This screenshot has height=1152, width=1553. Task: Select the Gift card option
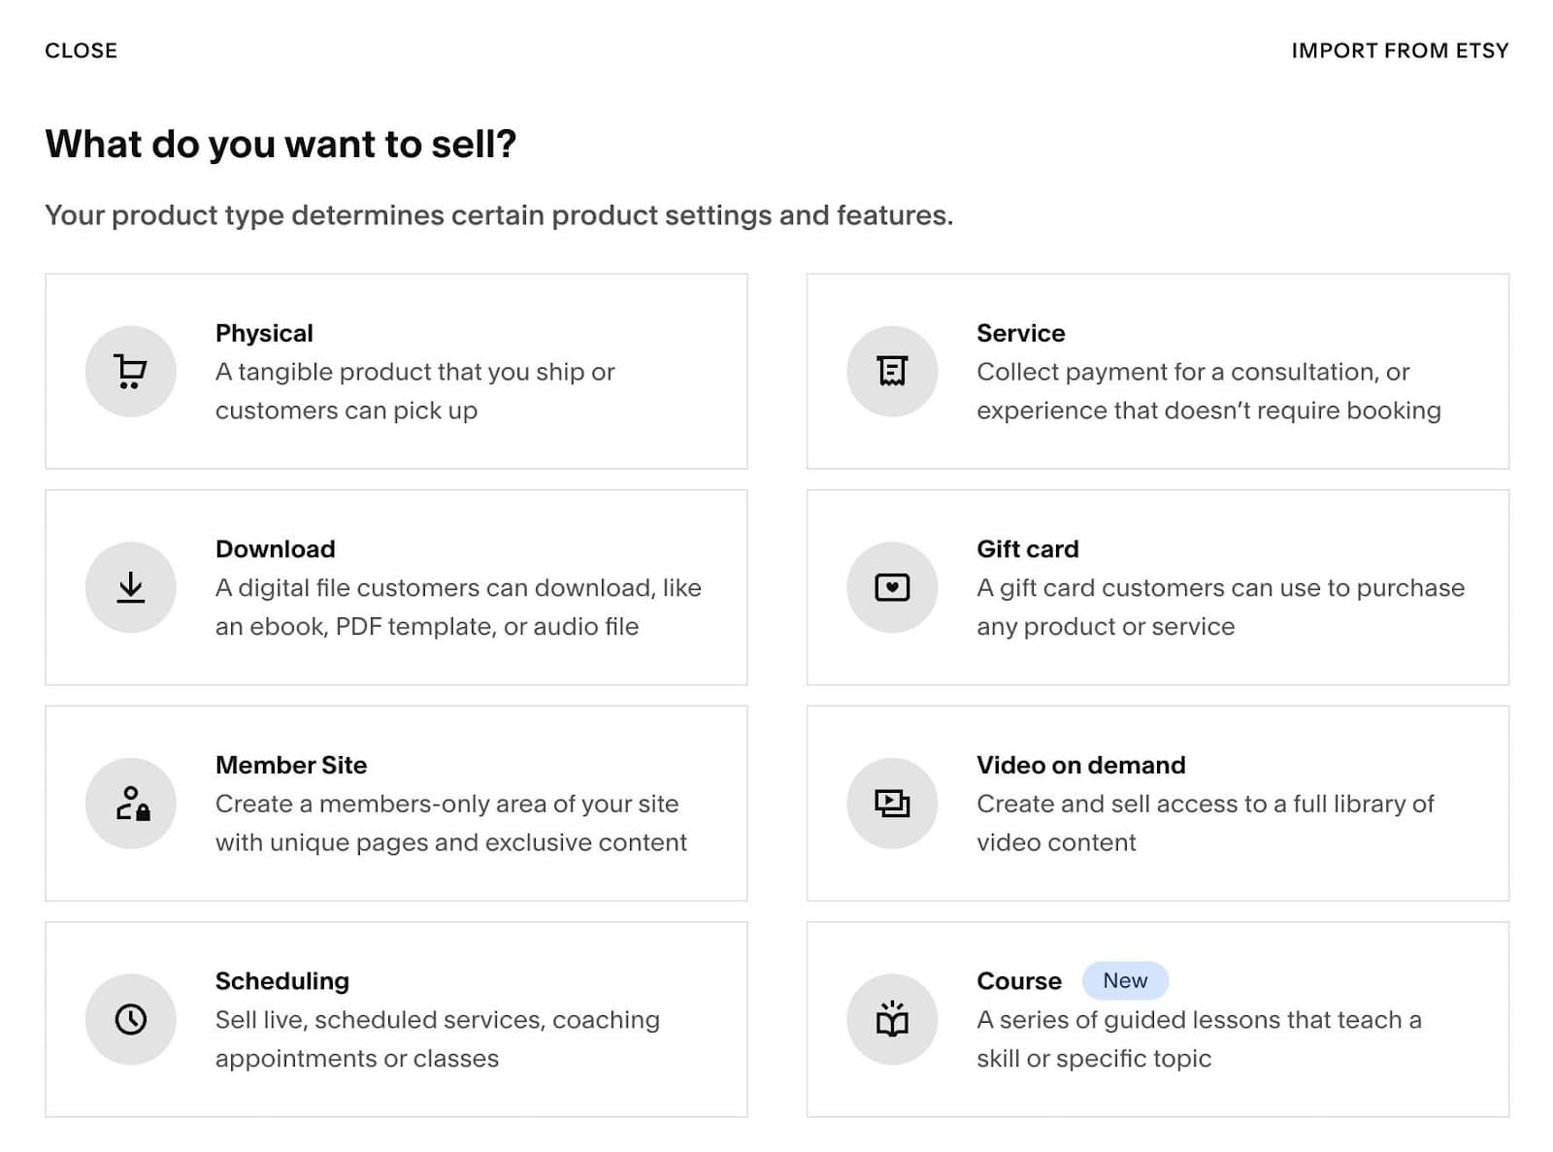1157,586
